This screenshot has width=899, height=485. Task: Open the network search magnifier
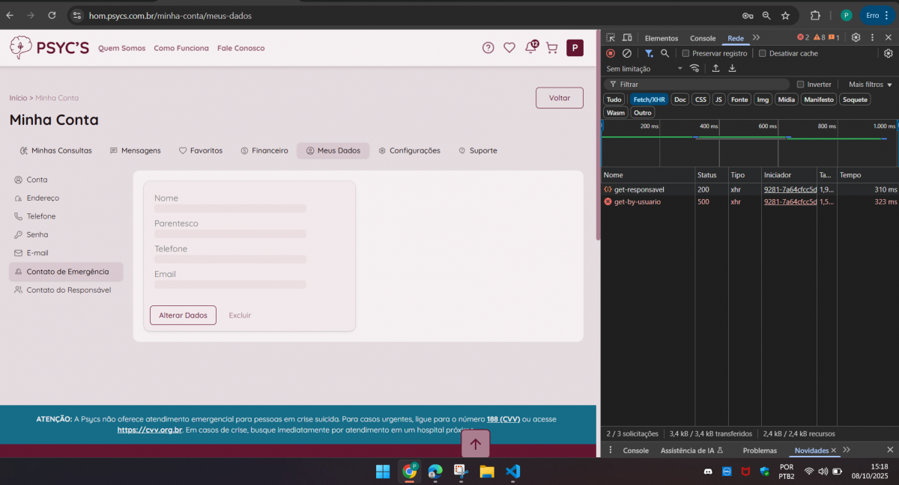[x=665, y=53]
